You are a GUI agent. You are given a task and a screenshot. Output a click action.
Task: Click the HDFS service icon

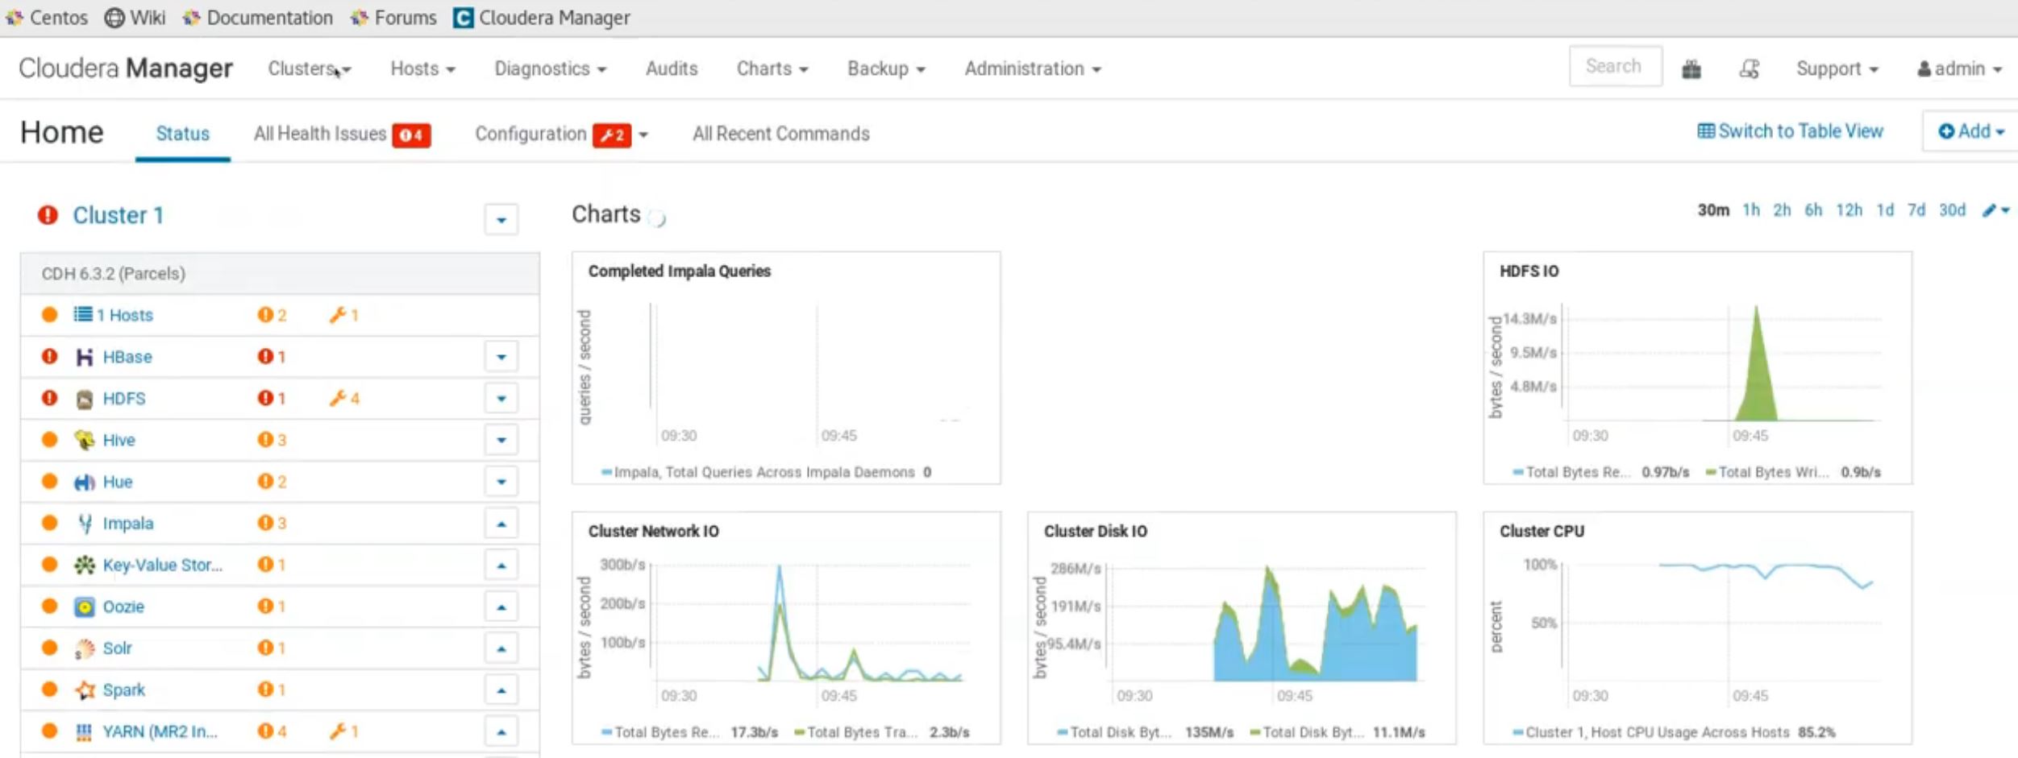pos(84,399)
